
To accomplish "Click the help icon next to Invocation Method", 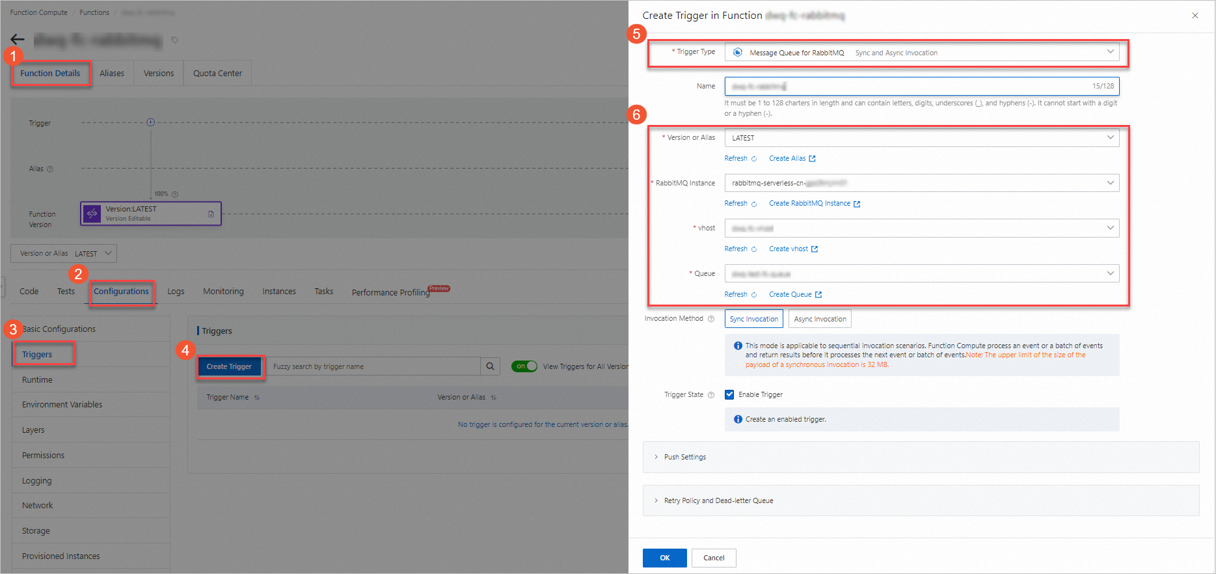I will [x=711, y=319].
